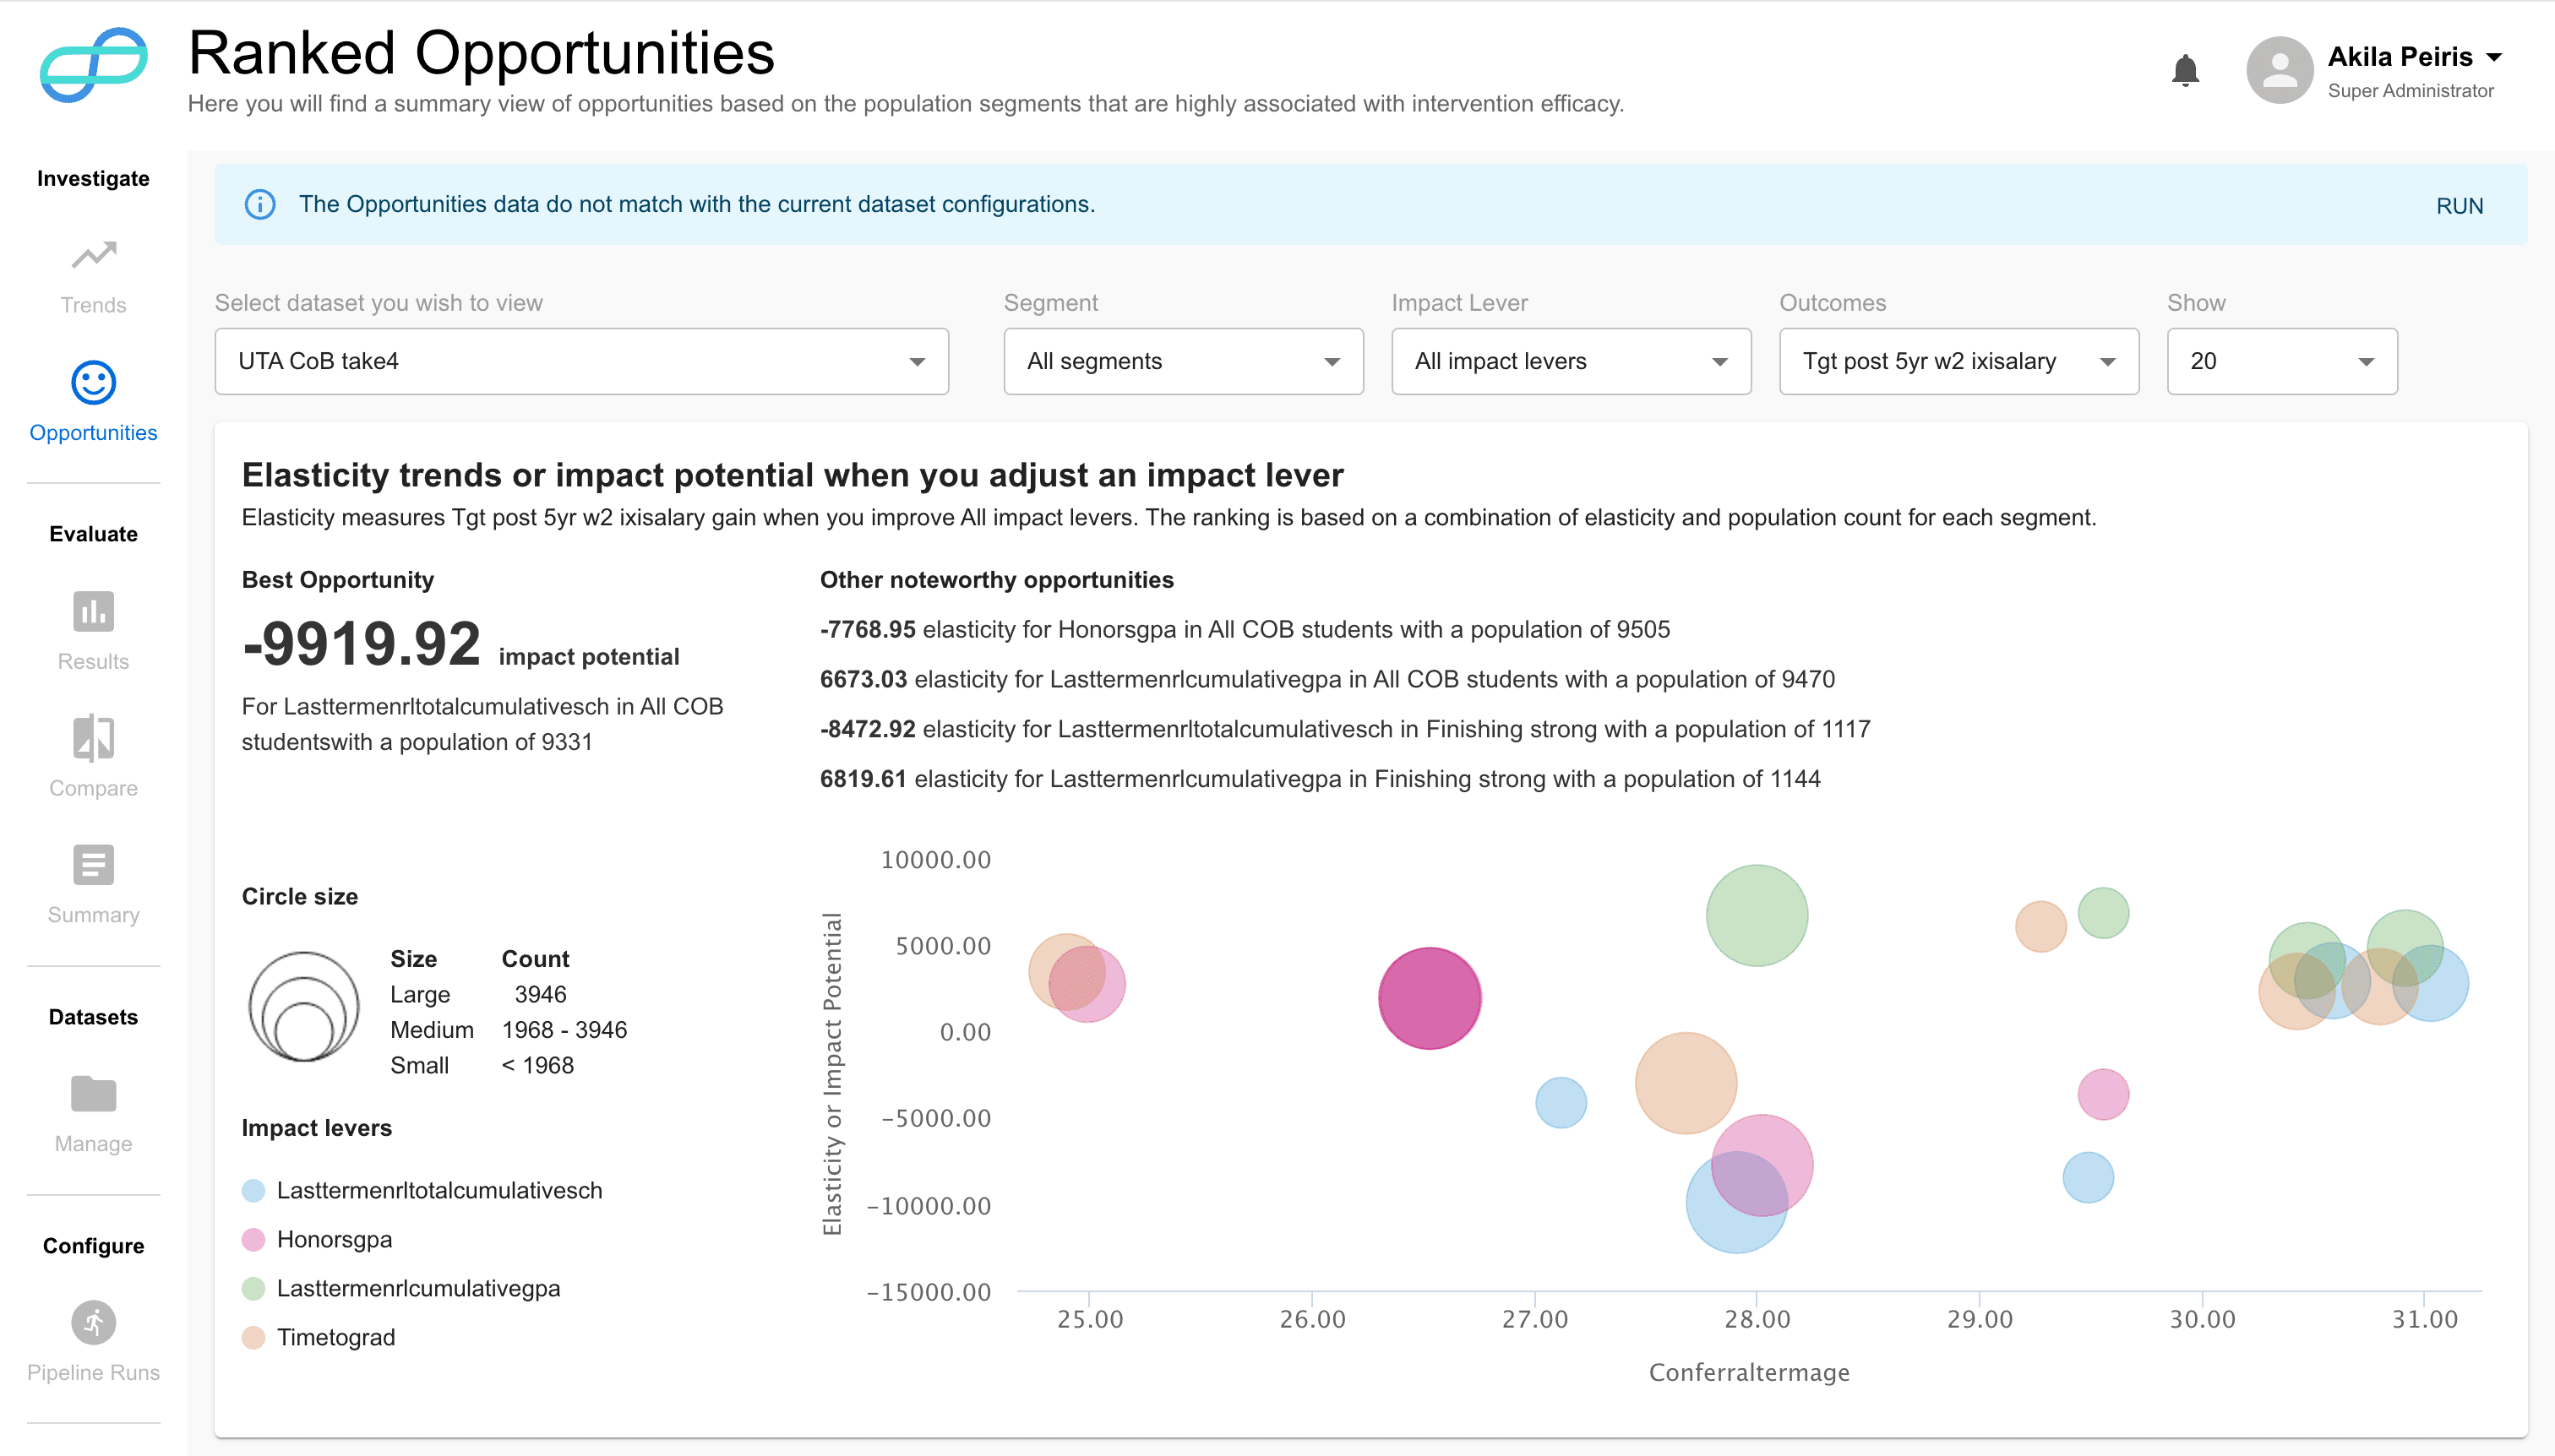Click the Manage datasets folder icon
The height and width of the screenshot is (1456, 2555).
93,1094
